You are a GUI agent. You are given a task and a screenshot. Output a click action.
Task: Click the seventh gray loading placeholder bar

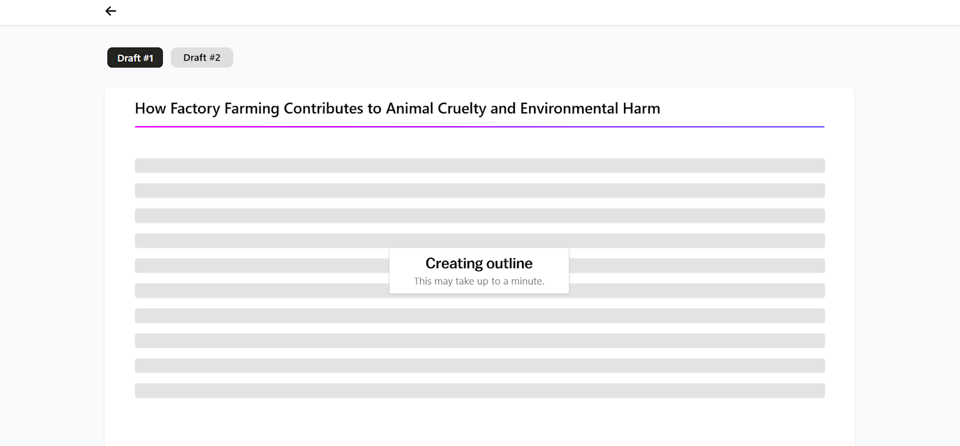479,316
